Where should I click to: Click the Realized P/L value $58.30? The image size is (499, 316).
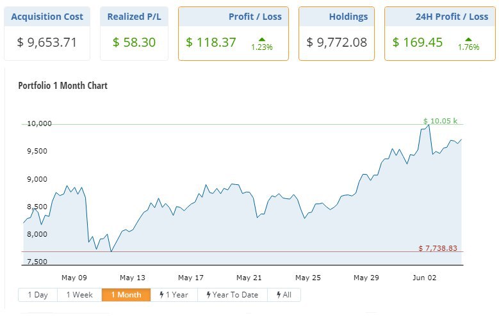click(134, 43)
